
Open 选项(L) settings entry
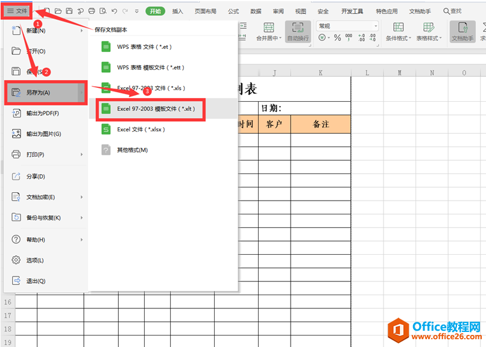pos(46,260)
